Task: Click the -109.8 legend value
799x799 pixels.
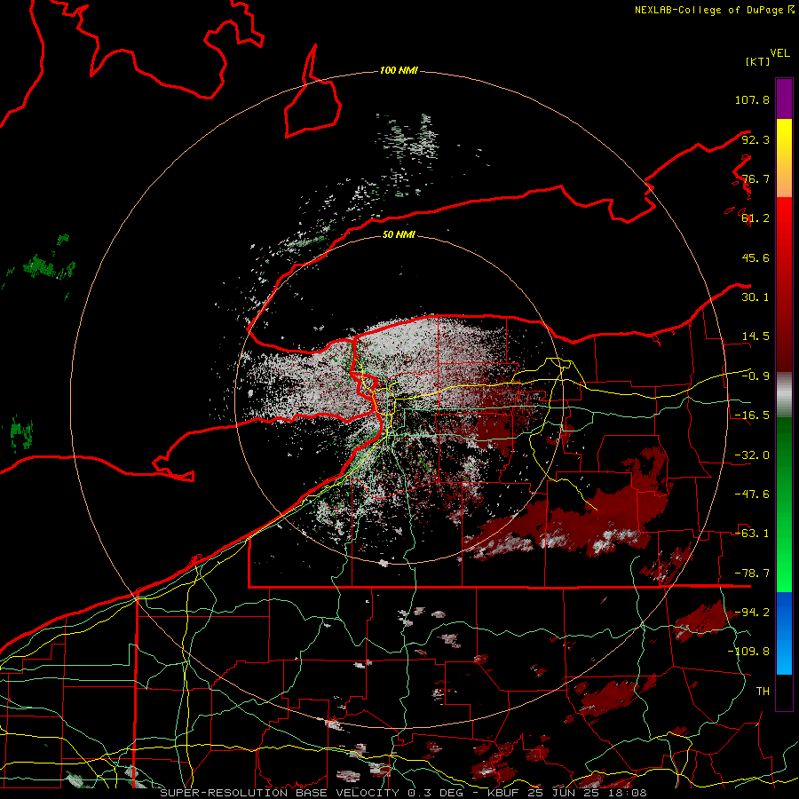Action: point(748,652)
